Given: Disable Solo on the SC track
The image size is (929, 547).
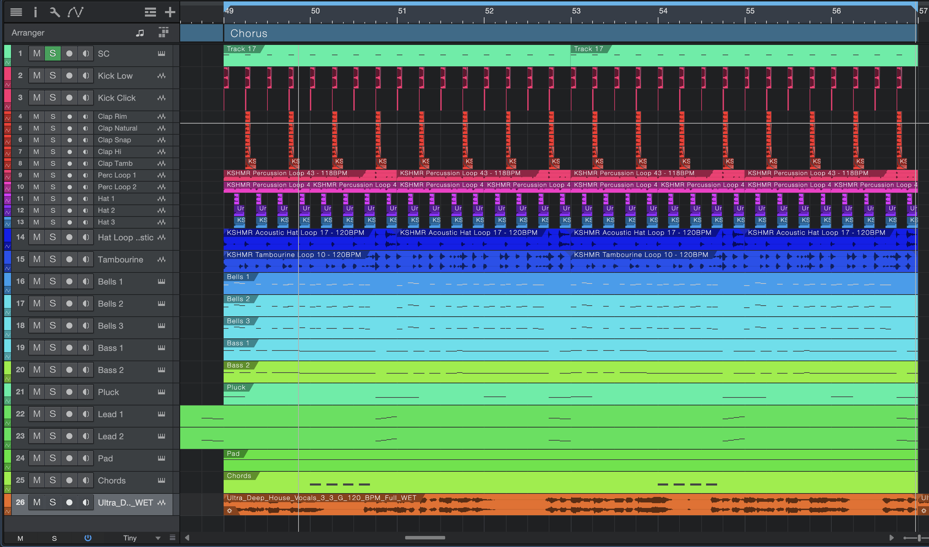Looking at the screenshot, I should tap(53, 54).
